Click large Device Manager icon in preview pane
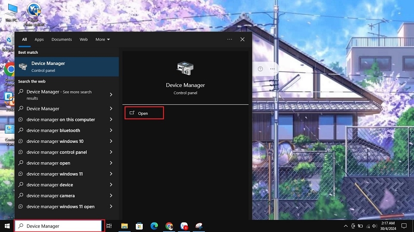The image size is (414, 232). [x=185, y=68]
